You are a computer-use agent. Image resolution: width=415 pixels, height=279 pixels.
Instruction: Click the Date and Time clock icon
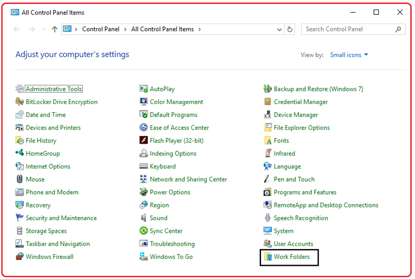pyautogui.click(x=19, y=115)
